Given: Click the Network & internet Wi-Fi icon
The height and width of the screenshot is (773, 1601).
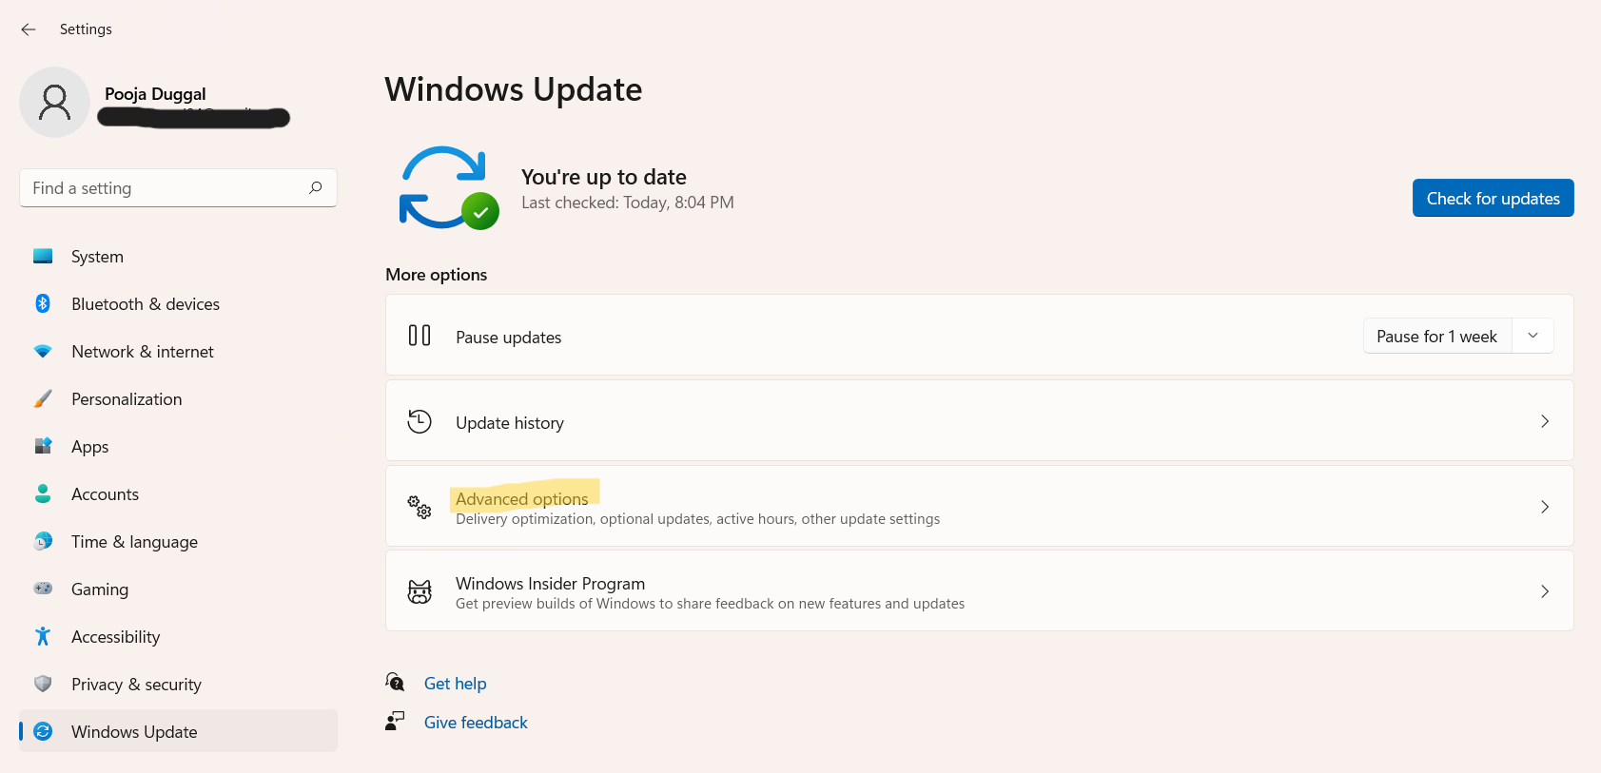Looking at the screenshot, I should pyautogui.click(x=43, y=351).
